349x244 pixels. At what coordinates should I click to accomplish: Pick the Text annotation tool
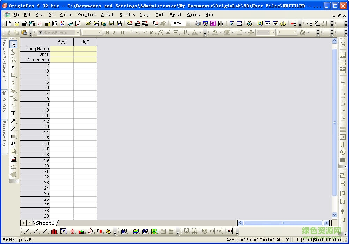[x=13, y=113]
